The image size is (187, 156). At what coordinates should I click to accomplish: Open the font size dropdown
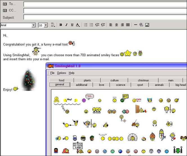point(46,25)
